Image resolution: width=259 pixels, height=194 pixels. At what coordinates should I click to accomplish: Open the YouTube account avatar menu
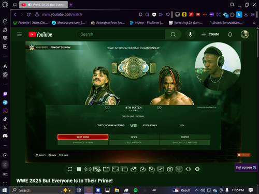pos(245,34)
